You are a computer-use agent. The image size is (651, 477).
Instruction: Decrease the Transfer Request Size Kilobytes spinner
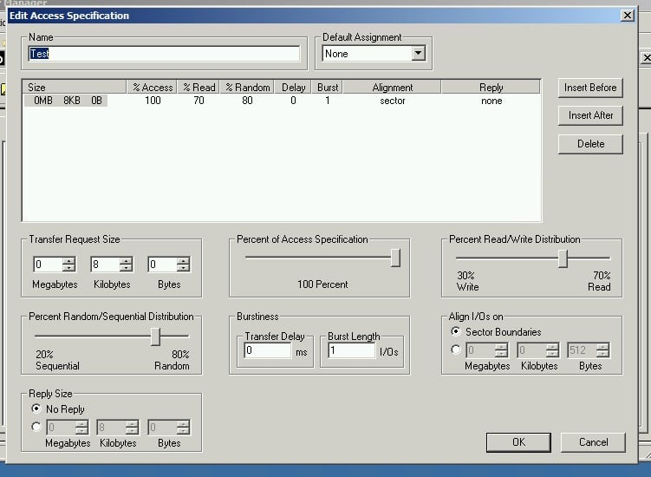[x=126, y=269]
